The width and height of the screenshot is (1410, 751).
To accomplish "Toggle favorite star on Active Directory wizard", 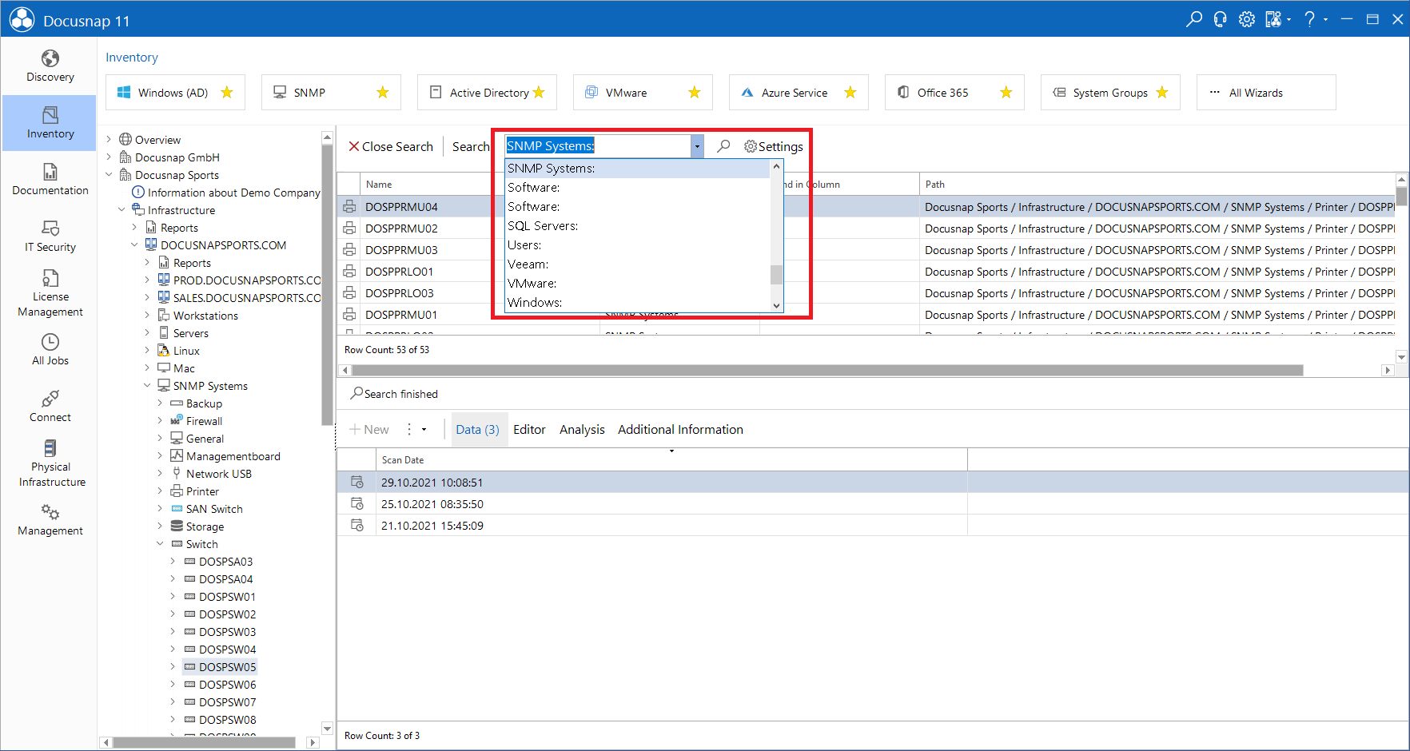I will pyautogui.click(x=539, y=93).
